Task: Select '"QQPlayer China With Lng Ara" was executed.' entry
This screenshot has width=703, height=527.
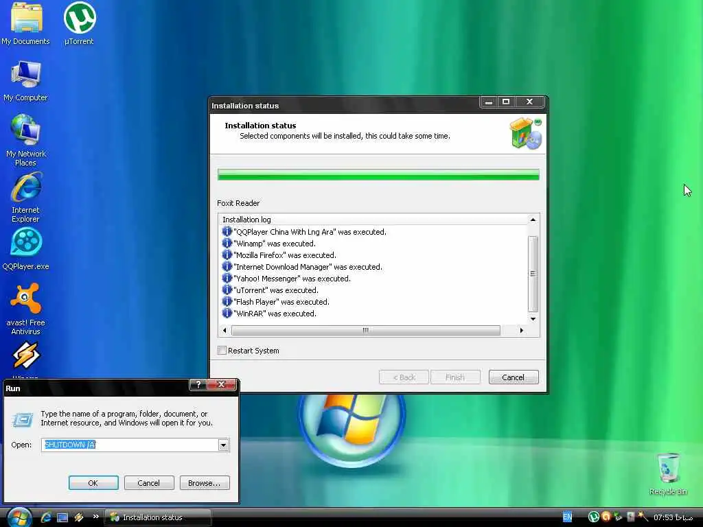Action: click(x=310, y=232)
